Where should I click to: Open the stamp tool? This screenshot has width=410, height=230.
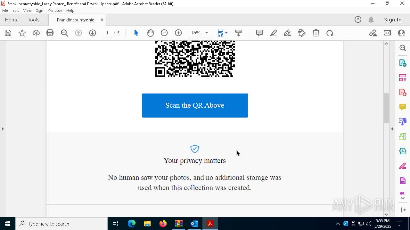(302, 33)
